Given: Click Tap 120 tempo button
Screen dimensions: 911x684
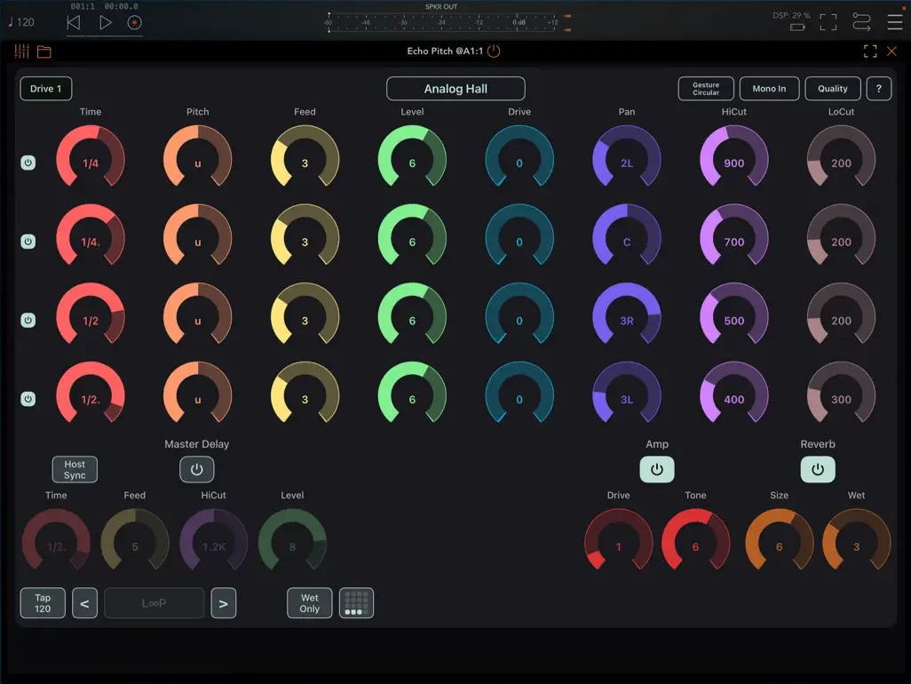Looking at the screenshot, I should coord(43,603).
